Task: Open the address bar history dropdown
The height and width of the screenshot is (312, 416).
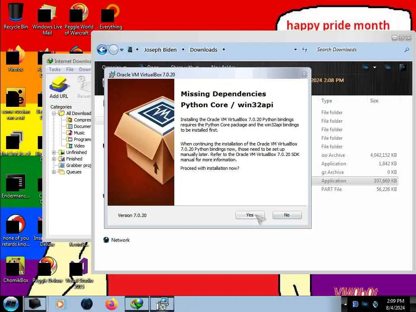Action: point(295,50)
